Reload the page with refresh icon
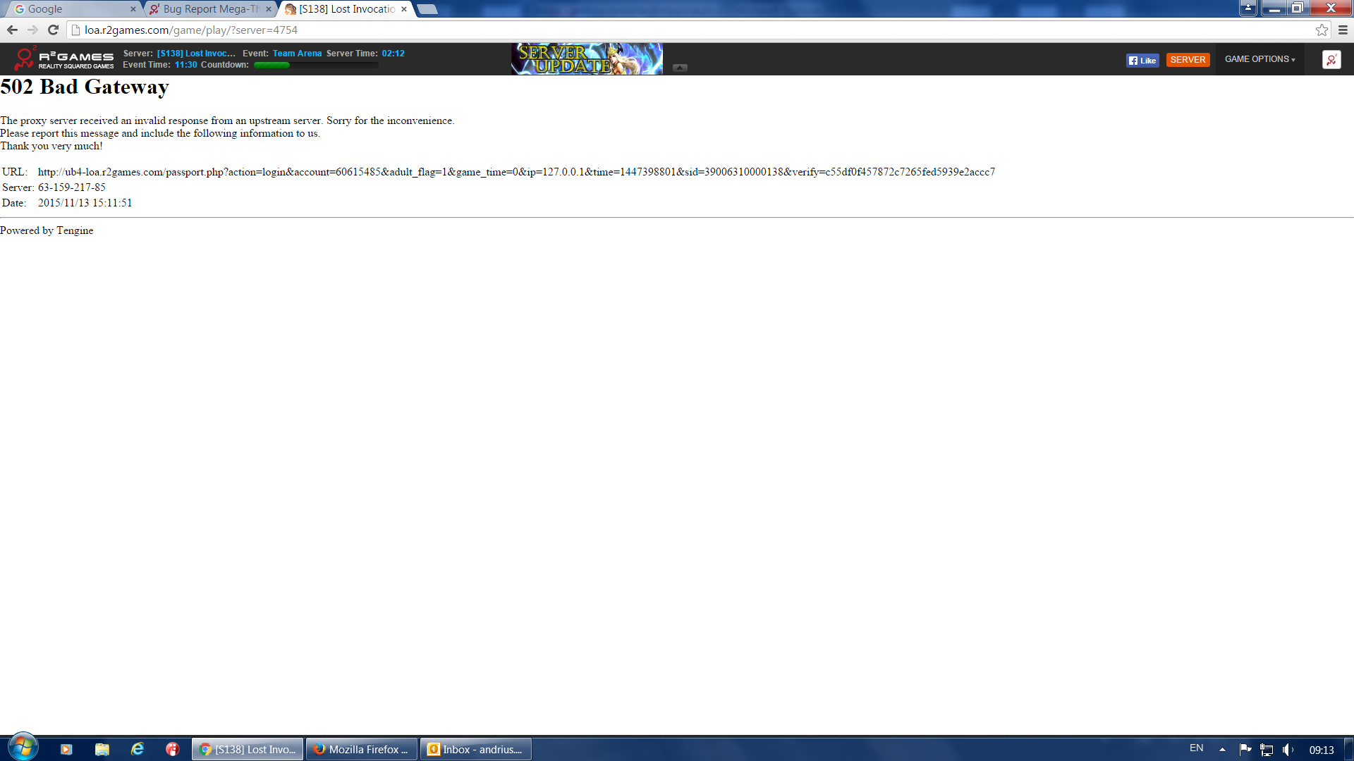 (x=53, y=30)
